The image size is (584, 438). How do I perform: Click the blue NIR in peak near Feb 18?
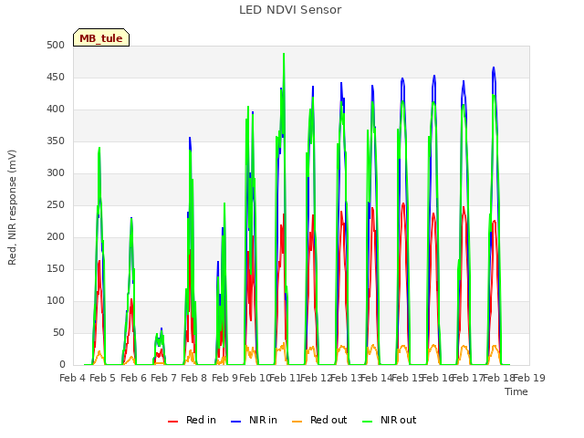tap(494, 68)
